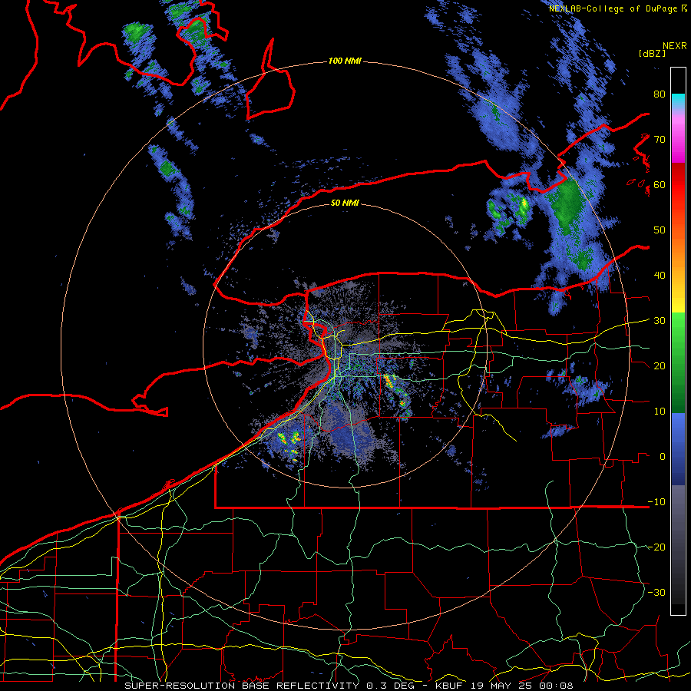Select the 100 NMI range ring label
This screenshot has width=691, height=691.
345,61
